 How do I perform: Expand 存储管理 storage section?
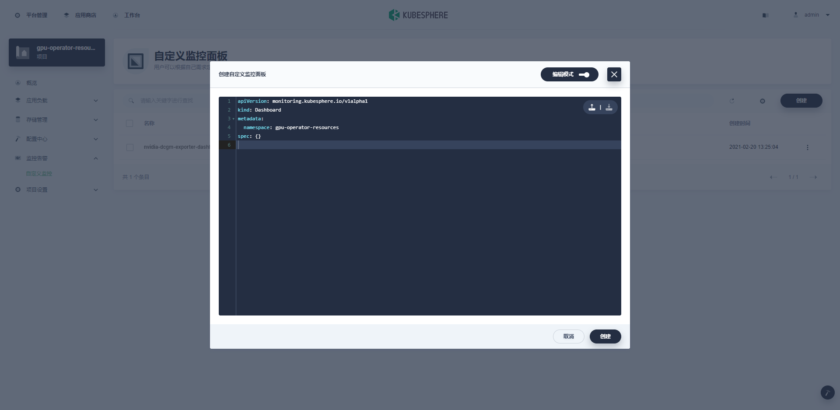[57, 120]
